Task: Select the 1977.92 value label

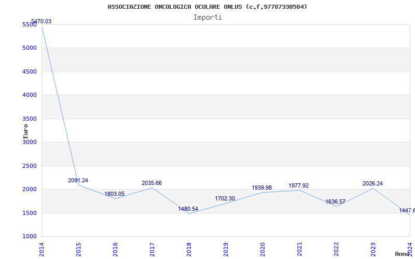Action: pyautogui.click(x=299, y=186)
